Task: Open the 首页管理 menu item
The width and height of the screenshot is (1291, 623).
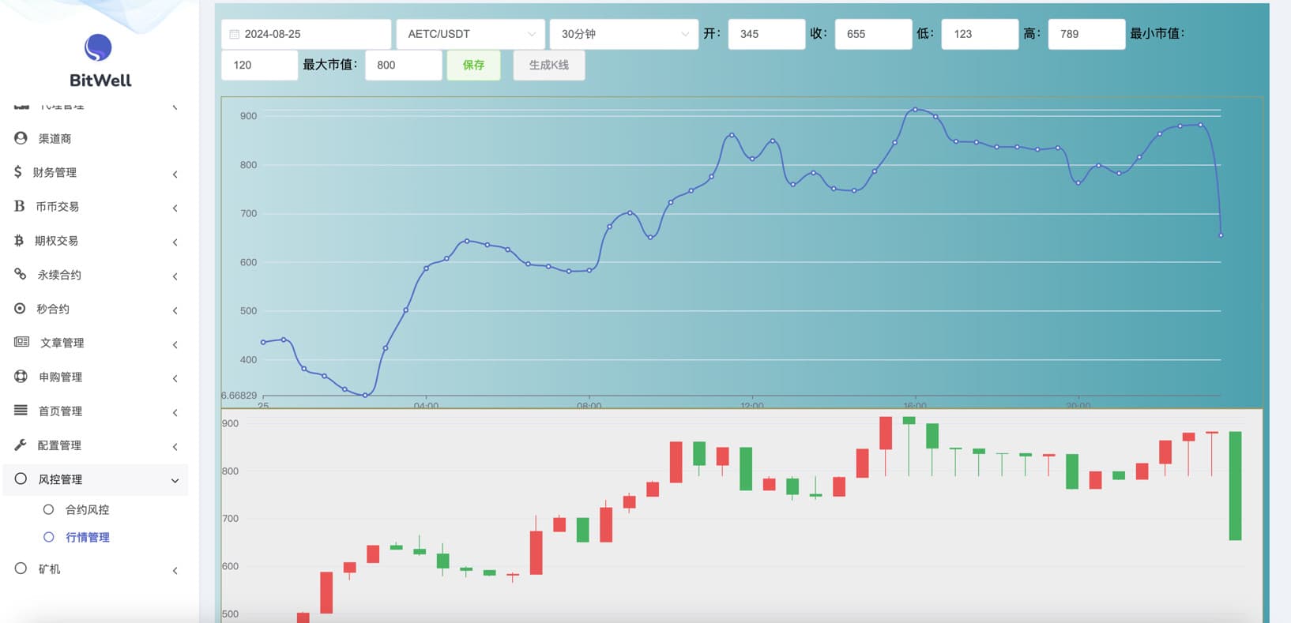Action: coord(60,411)
